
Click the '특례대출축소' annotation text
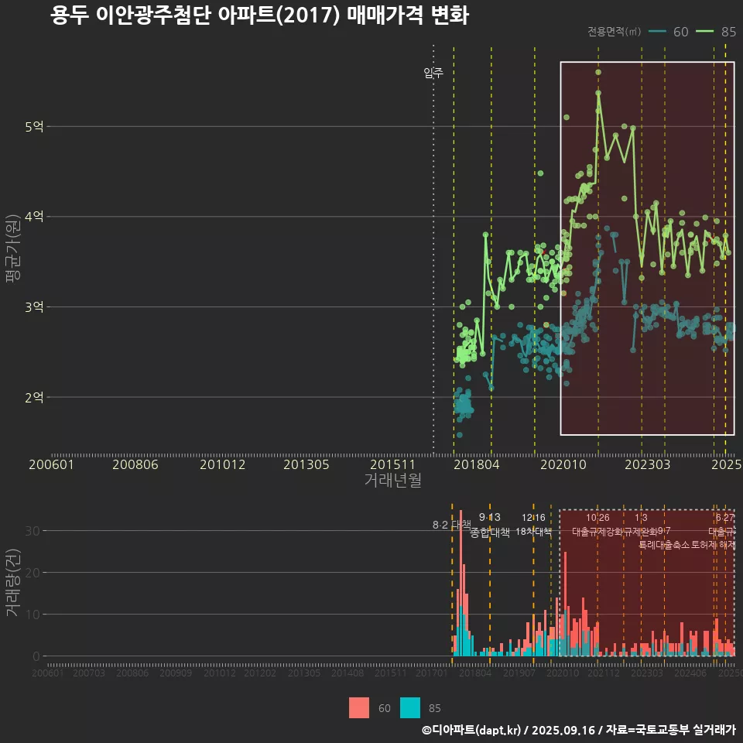[x=664, y=545]
